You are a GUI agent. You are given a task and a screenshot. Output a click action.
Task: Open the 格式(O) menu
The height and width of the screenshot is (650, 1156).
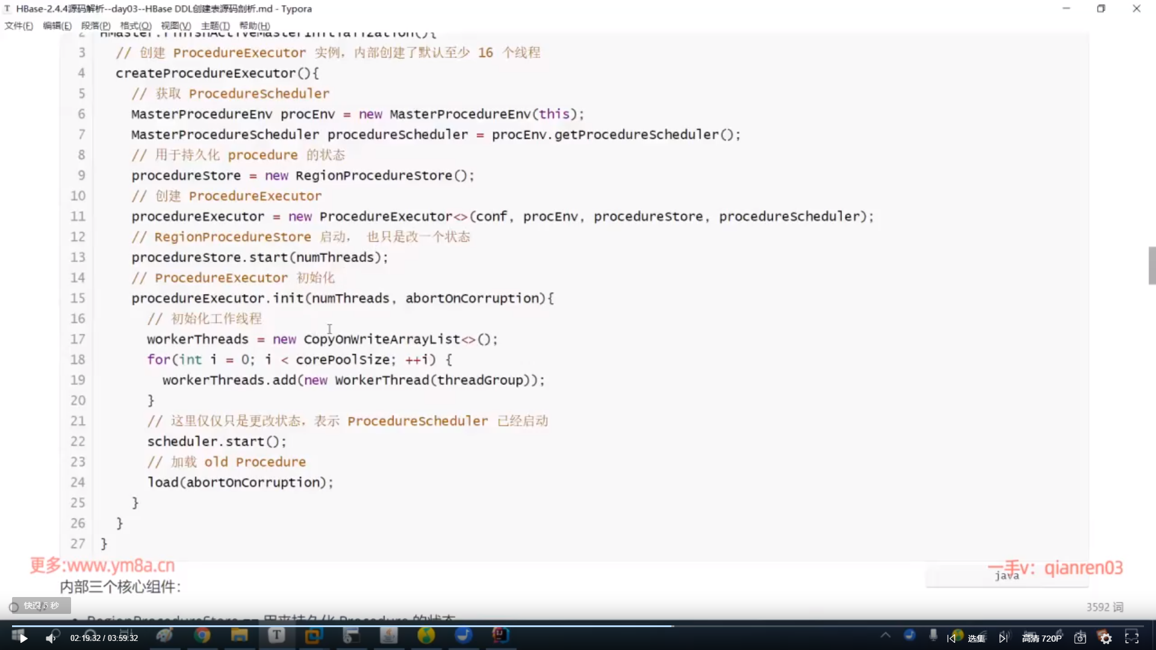tap(135, 26)
